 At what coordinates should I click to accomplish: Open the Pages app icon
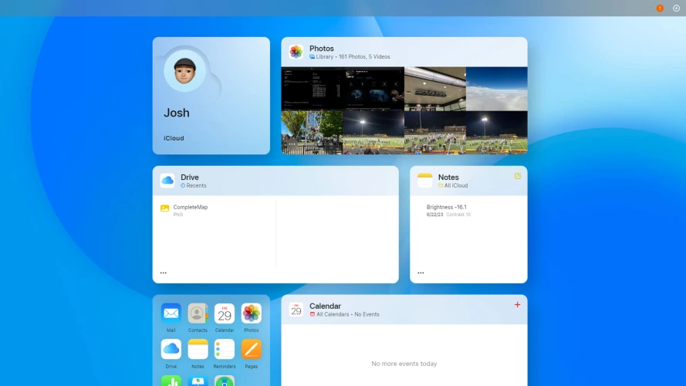pos(251,349)
